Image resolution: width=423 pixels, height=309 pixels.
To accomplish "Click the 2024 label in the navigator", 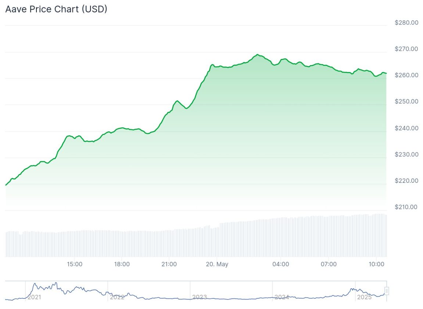I will [x=282, y=297].
